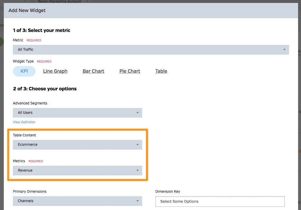Click the green circle at the left edge
301x210 pixels.
tap(1, 42)
